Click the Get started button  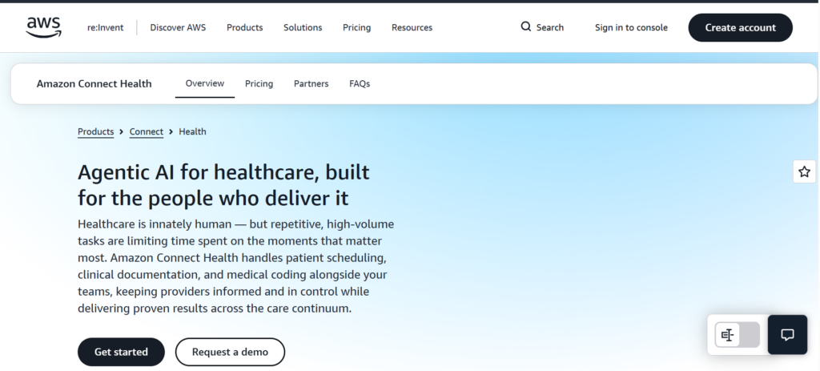click(x=122, y=352)
